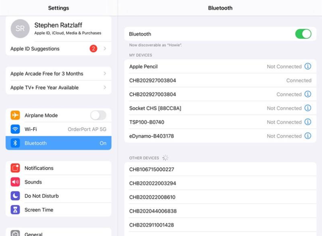Viewport: 322px width, 236px height.
Task: Turn off the Bluetooth switch
Action: [303, 34]
